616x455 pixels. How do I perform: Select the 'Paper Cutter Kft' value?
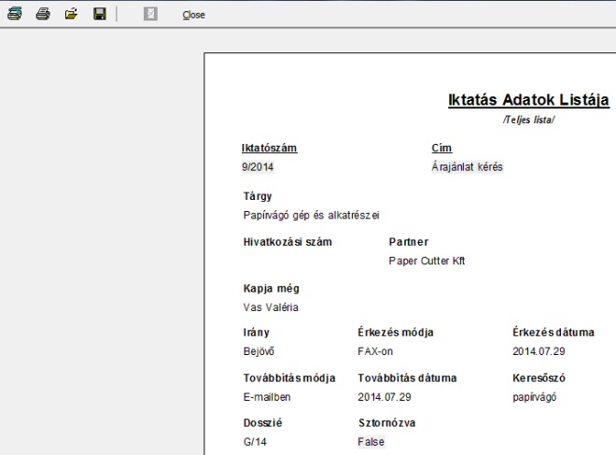click(x=427, y=261)
